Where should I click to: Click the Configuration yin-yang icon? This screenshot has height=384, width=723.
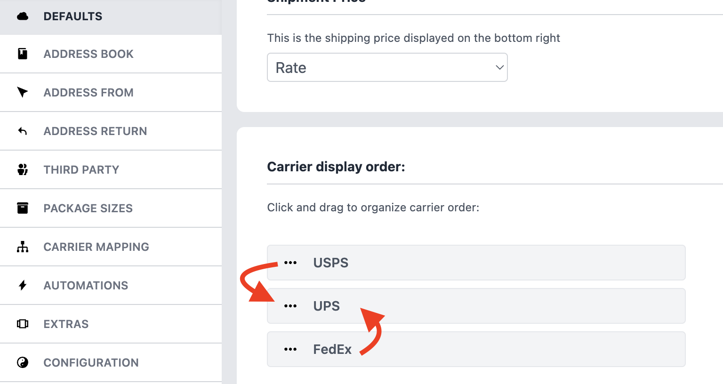23,362
